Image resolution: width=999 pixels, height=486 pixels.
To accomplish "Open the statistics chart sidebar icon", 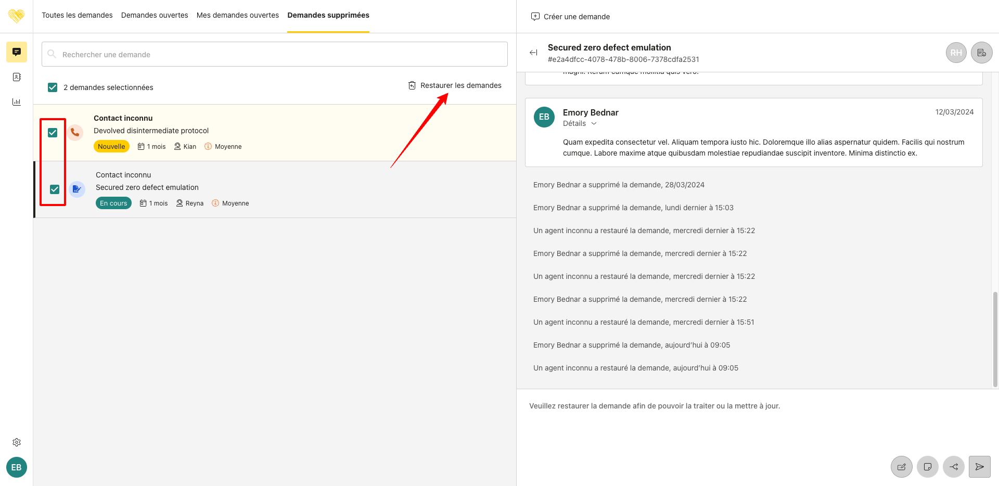I will tap(17, 102).
